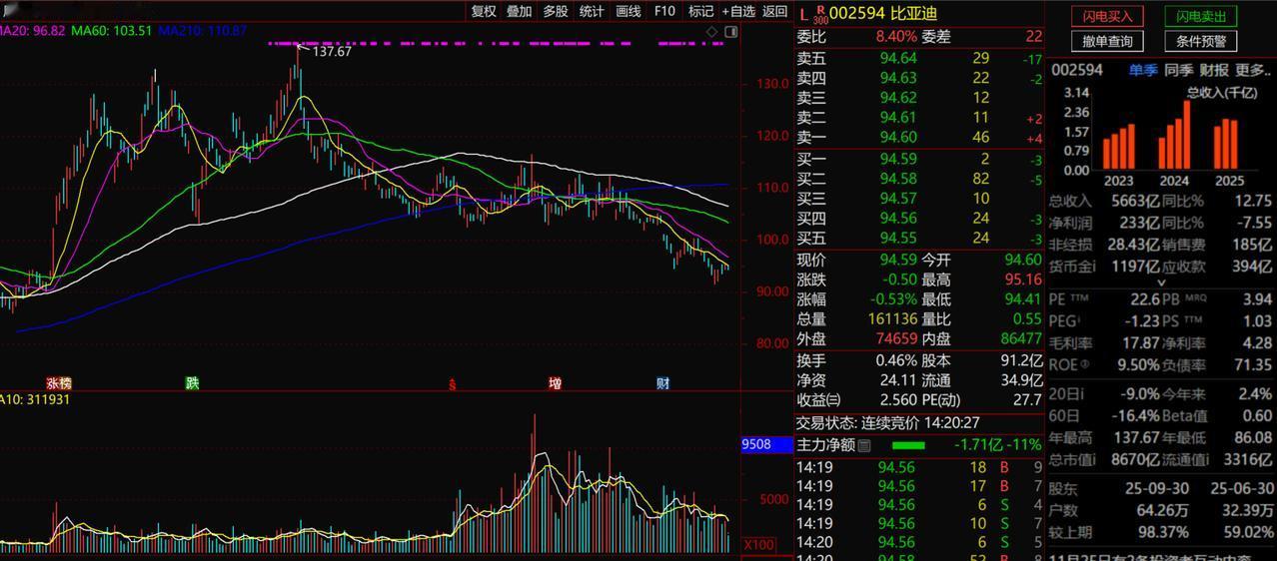Click the 买一 price 94.59
1277x561 pixels.
point(898,159)
